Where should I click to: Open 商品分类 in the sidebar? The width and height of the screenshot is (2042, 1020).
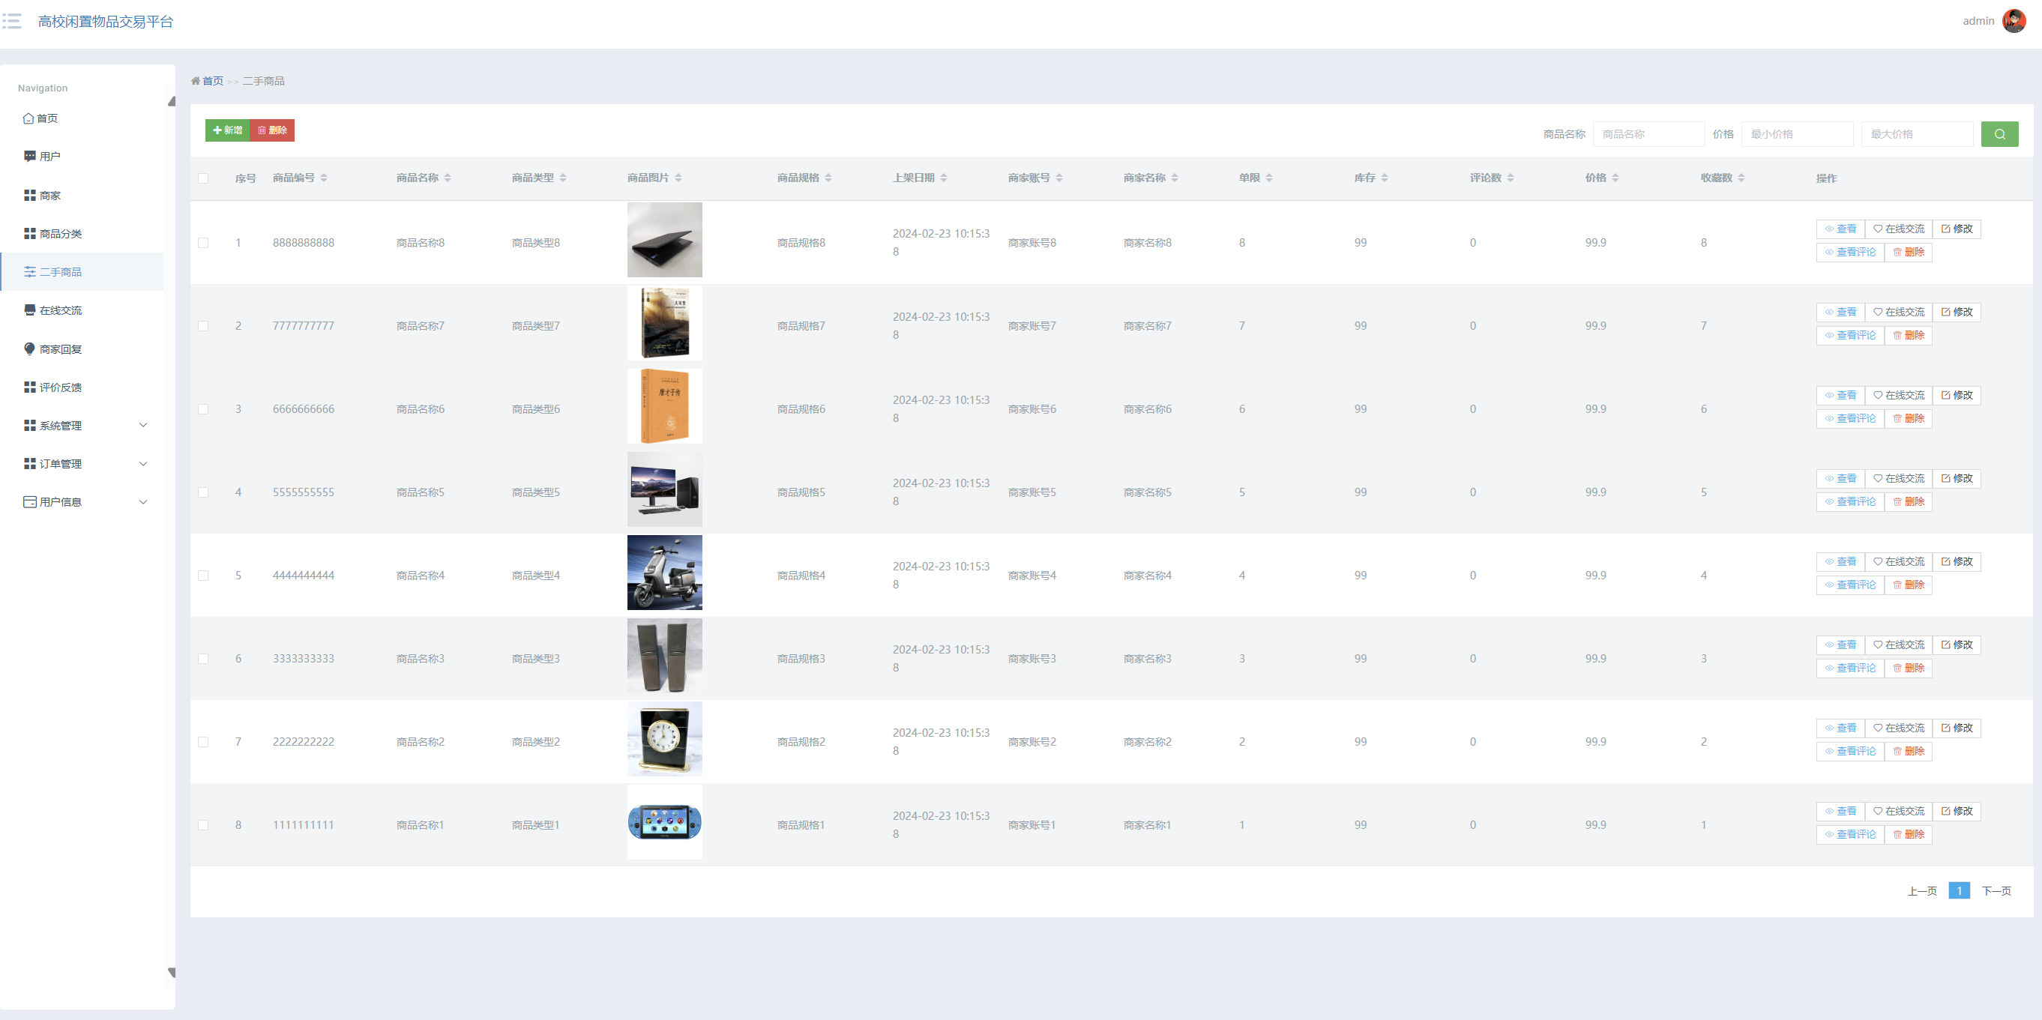pyautogui.click(x=60, y=234)
